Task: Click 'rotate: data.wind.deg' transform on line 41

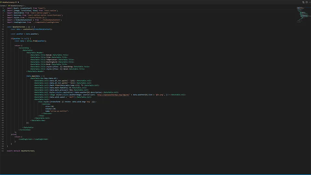Action: [74, 102]
